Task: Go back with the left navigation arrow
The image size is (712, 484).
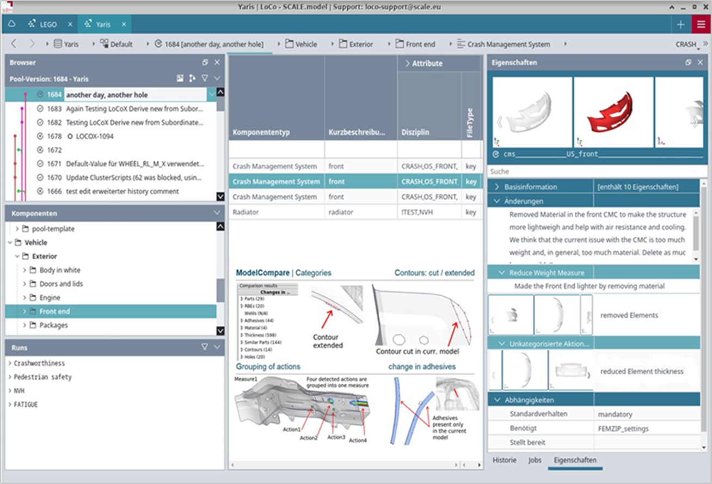Action: [14, 44]
